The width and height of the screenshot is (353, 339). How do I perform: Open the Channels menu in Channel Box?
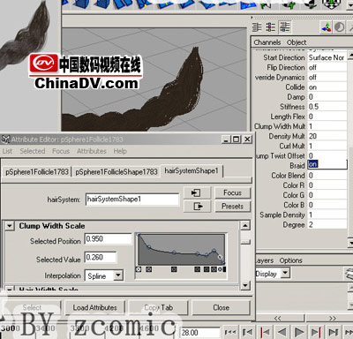[267, 42]
